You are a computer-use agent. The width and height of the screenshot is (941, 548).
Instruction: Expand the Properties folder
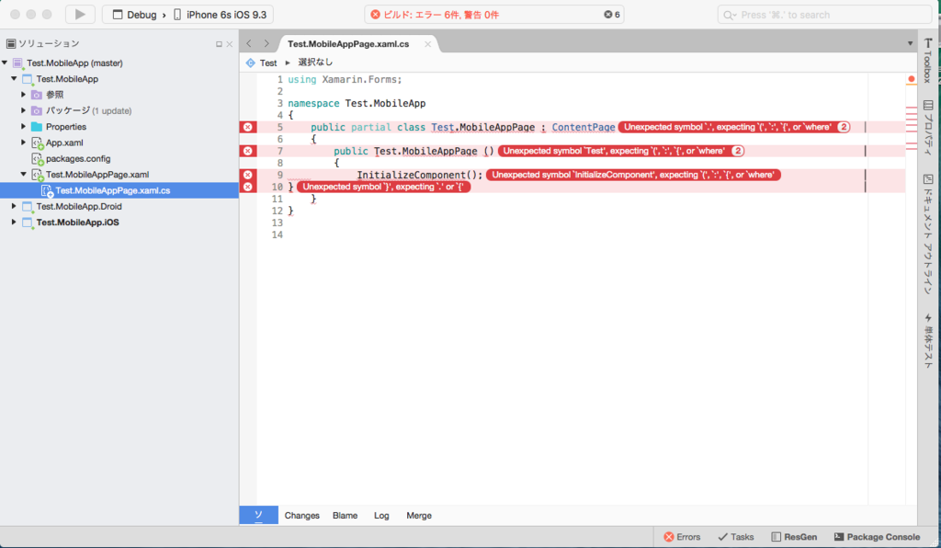click(x=23, y=127)
